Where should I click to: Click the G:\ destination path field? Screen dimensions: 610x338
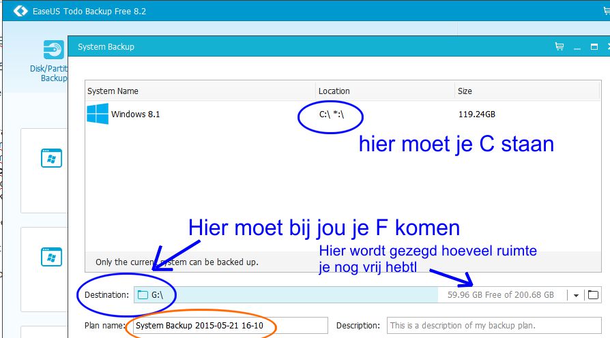pyautogui.click(x=286, y=295)
